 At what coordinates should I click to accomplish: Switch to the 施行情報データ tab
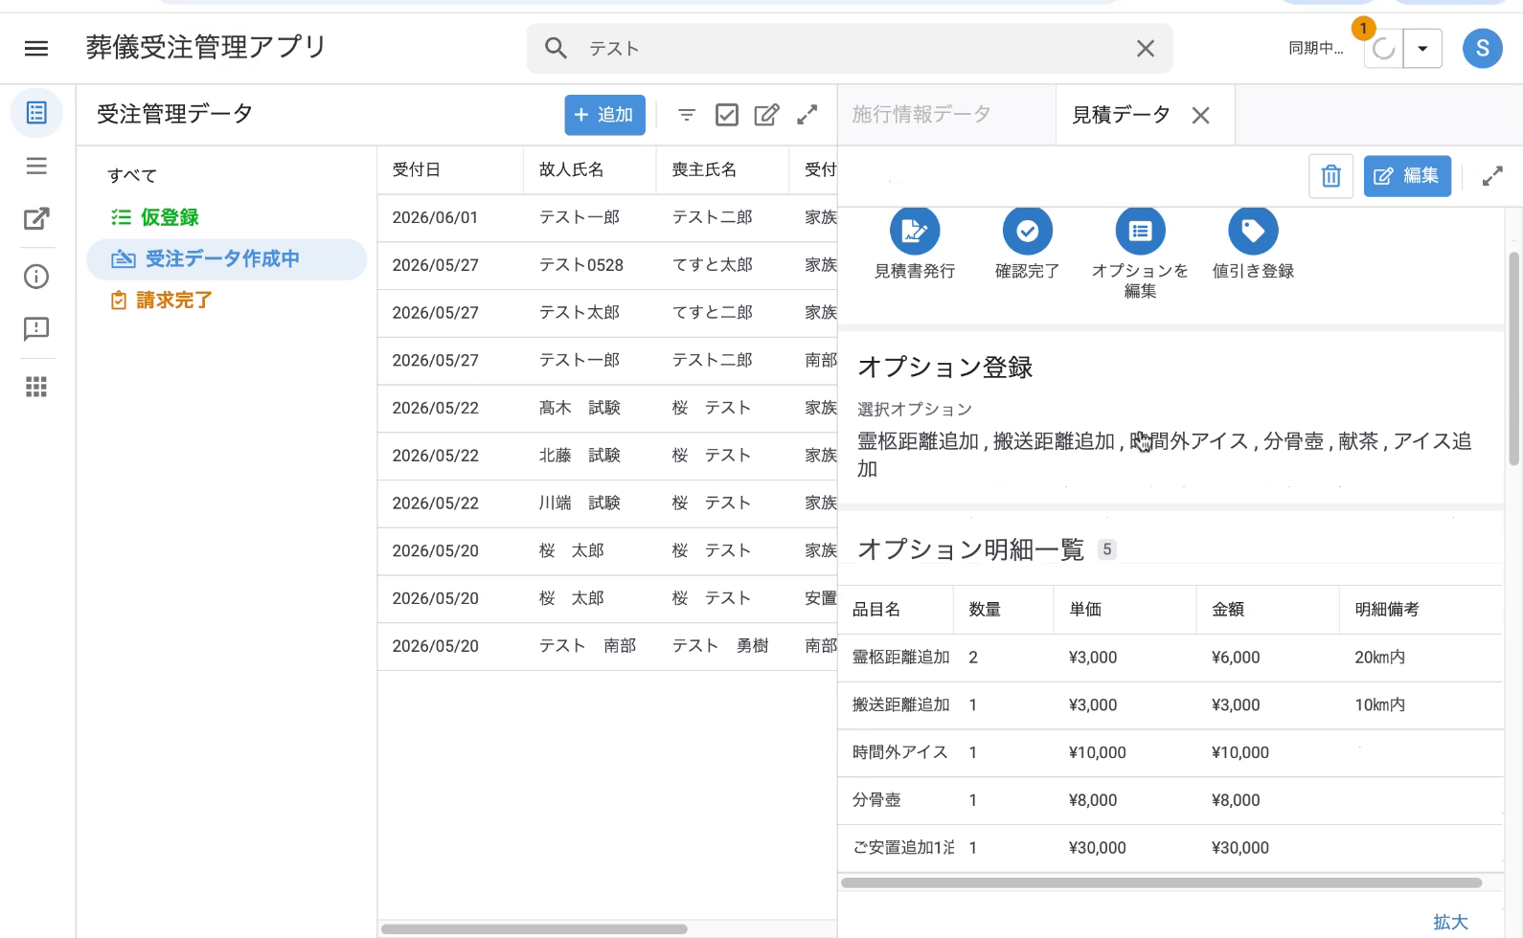(x=921, y=115)
